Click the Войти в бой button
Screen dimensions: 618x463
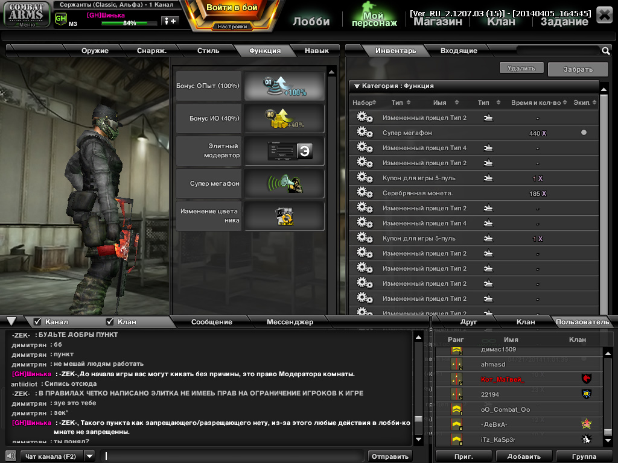click(232, 8)
